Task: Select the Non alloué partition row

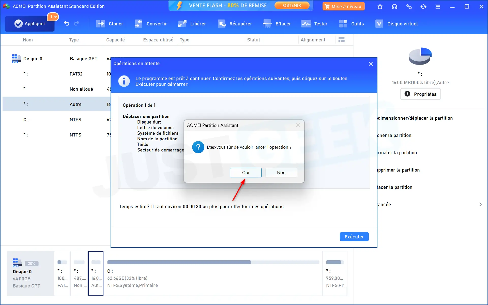Action: (57, 89)
